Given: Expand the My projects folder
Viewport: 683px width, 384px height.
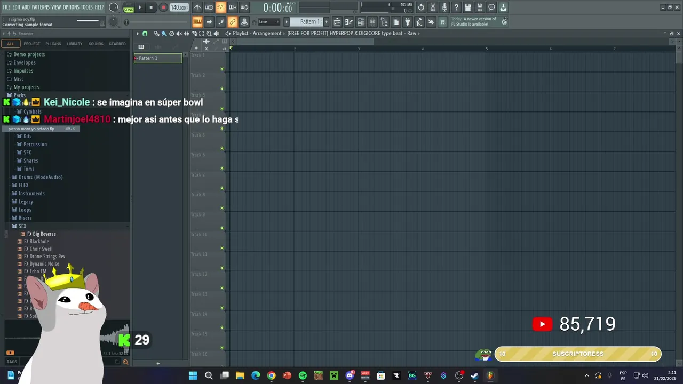Looking at the screenshot, I should point(26,87).
